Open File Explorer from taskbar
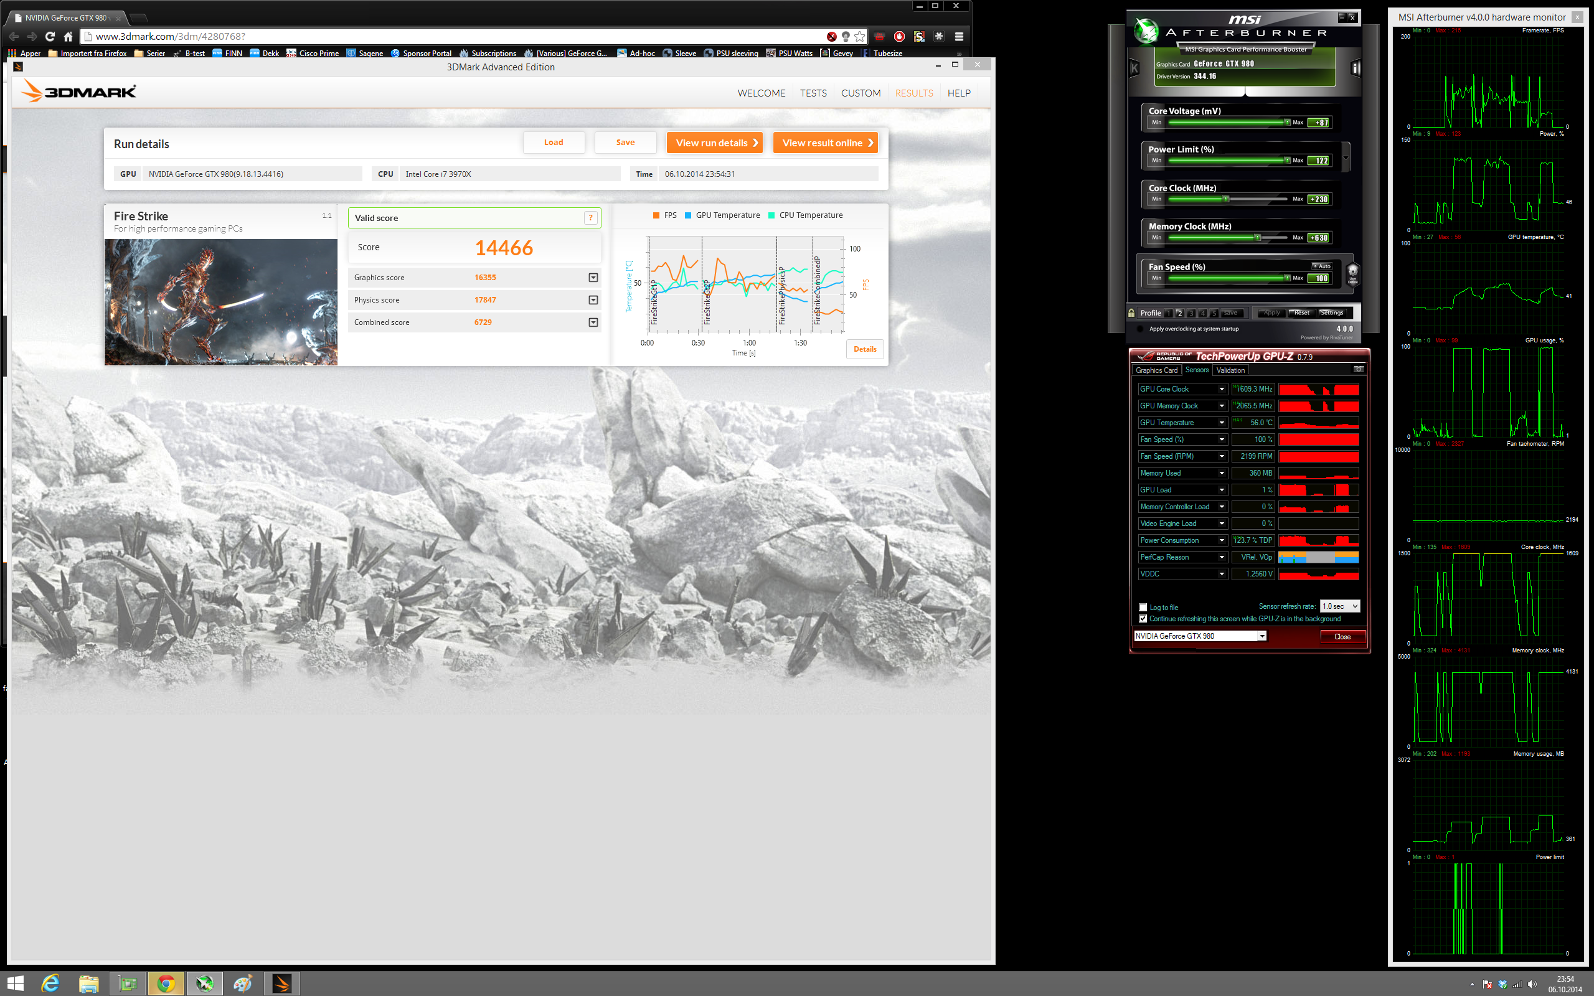Viewport: 1594px width, 996px height. pyautogui.click(x=88, y=984)
